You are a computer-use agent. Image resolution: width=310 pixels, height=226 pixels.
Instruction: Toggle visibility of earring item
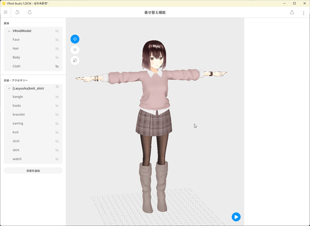pyautogui.click(x=57, y=123)
